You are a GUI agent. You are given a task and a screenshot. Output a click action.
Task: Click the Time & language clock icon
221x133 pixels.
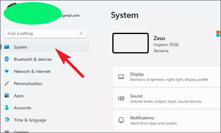point(7,120)
